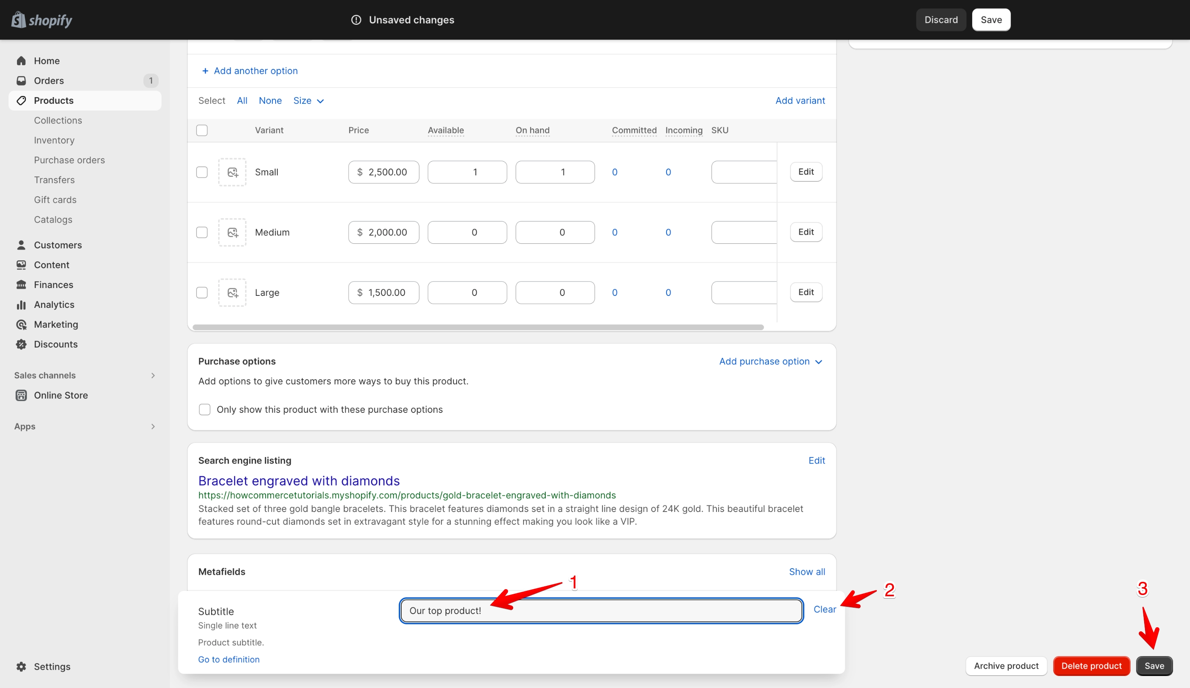Click the Subtitle metafield text input

tap(601, 611)
